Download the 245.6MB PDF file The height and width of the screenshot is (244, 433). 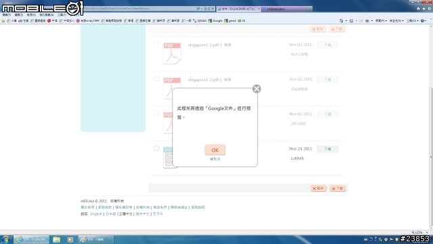click(327, 115)
